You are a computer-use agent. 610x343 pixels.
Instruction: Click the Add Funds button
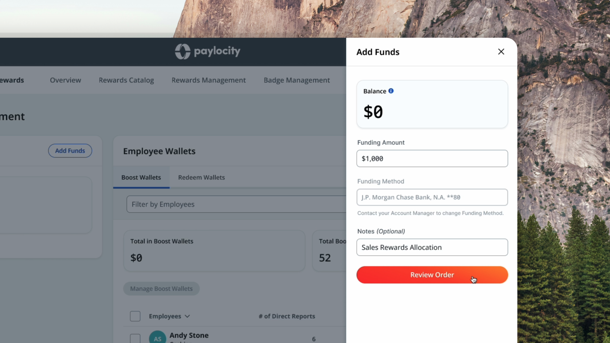pos(70,151)
